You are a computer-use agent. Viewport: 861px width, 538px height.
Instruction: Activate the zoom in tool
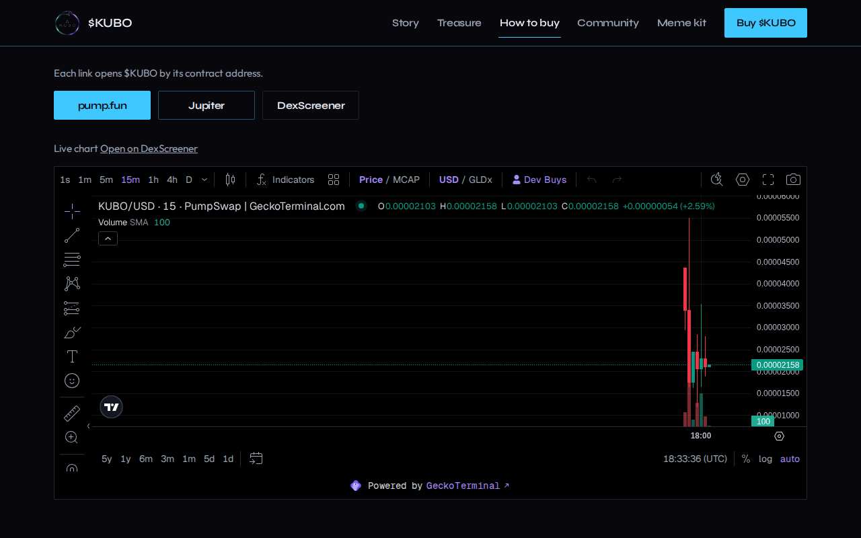click(x=72, y=437)
